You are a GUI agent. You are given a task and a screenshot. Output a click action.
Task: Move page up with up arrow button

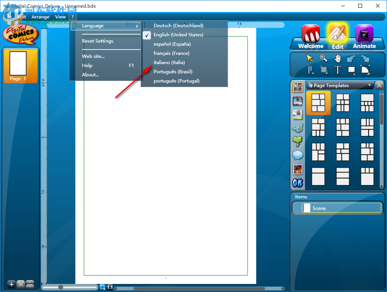click(30, 282)
